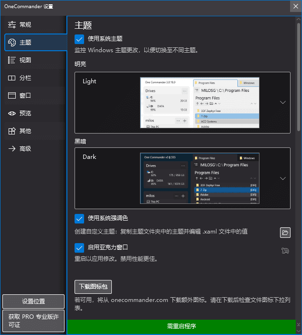Click the 使用系统强调色 label text
This screenshot has height=335, width=302.
(108, 218)
